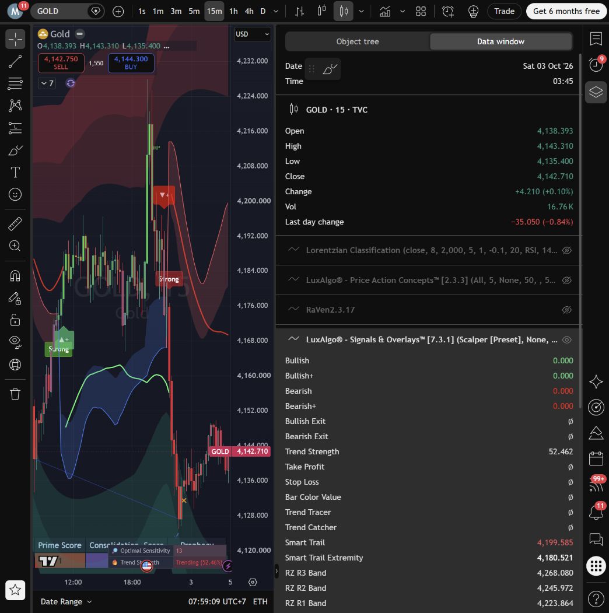The image size is (609, 613).
Task: Toggle hide all drawings eye icon
Action: tap(15, 342)
